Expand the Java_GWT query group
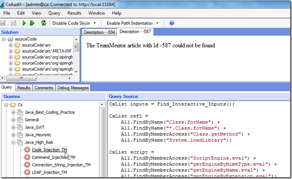292x179 pixels. (13, 127)
